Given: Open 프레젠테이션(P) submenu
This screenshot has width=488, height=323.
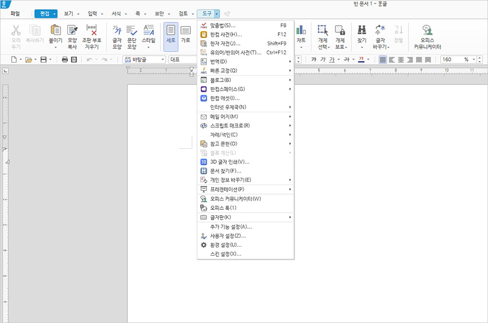Looking at the screenshot, I should point(245,189).
